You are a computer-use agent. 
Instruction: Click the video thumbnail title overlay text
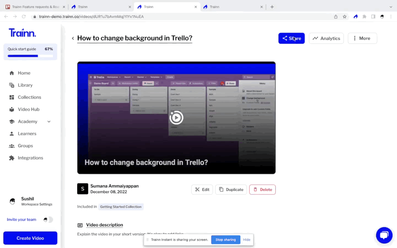(x=146, y=162)
